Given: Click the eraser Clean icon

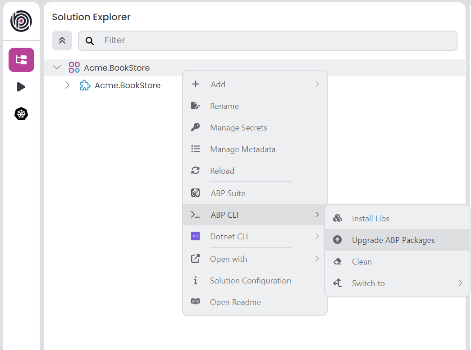Looking at the screenshot, I should 337,261.
